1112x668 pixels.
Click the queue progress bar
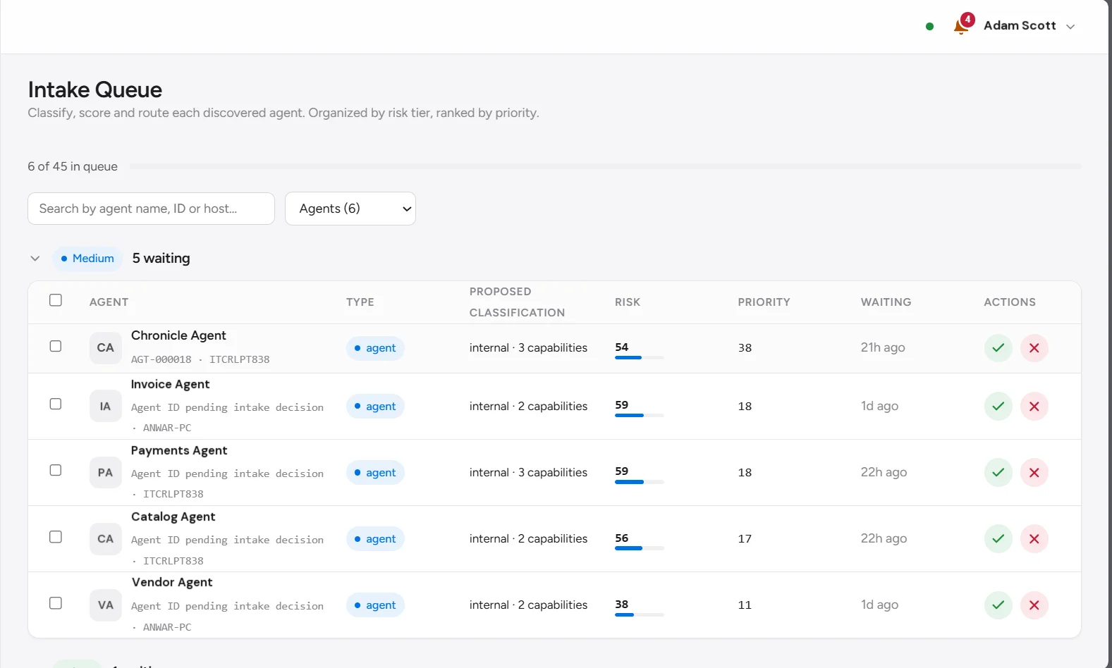click(x=605, y=166)
